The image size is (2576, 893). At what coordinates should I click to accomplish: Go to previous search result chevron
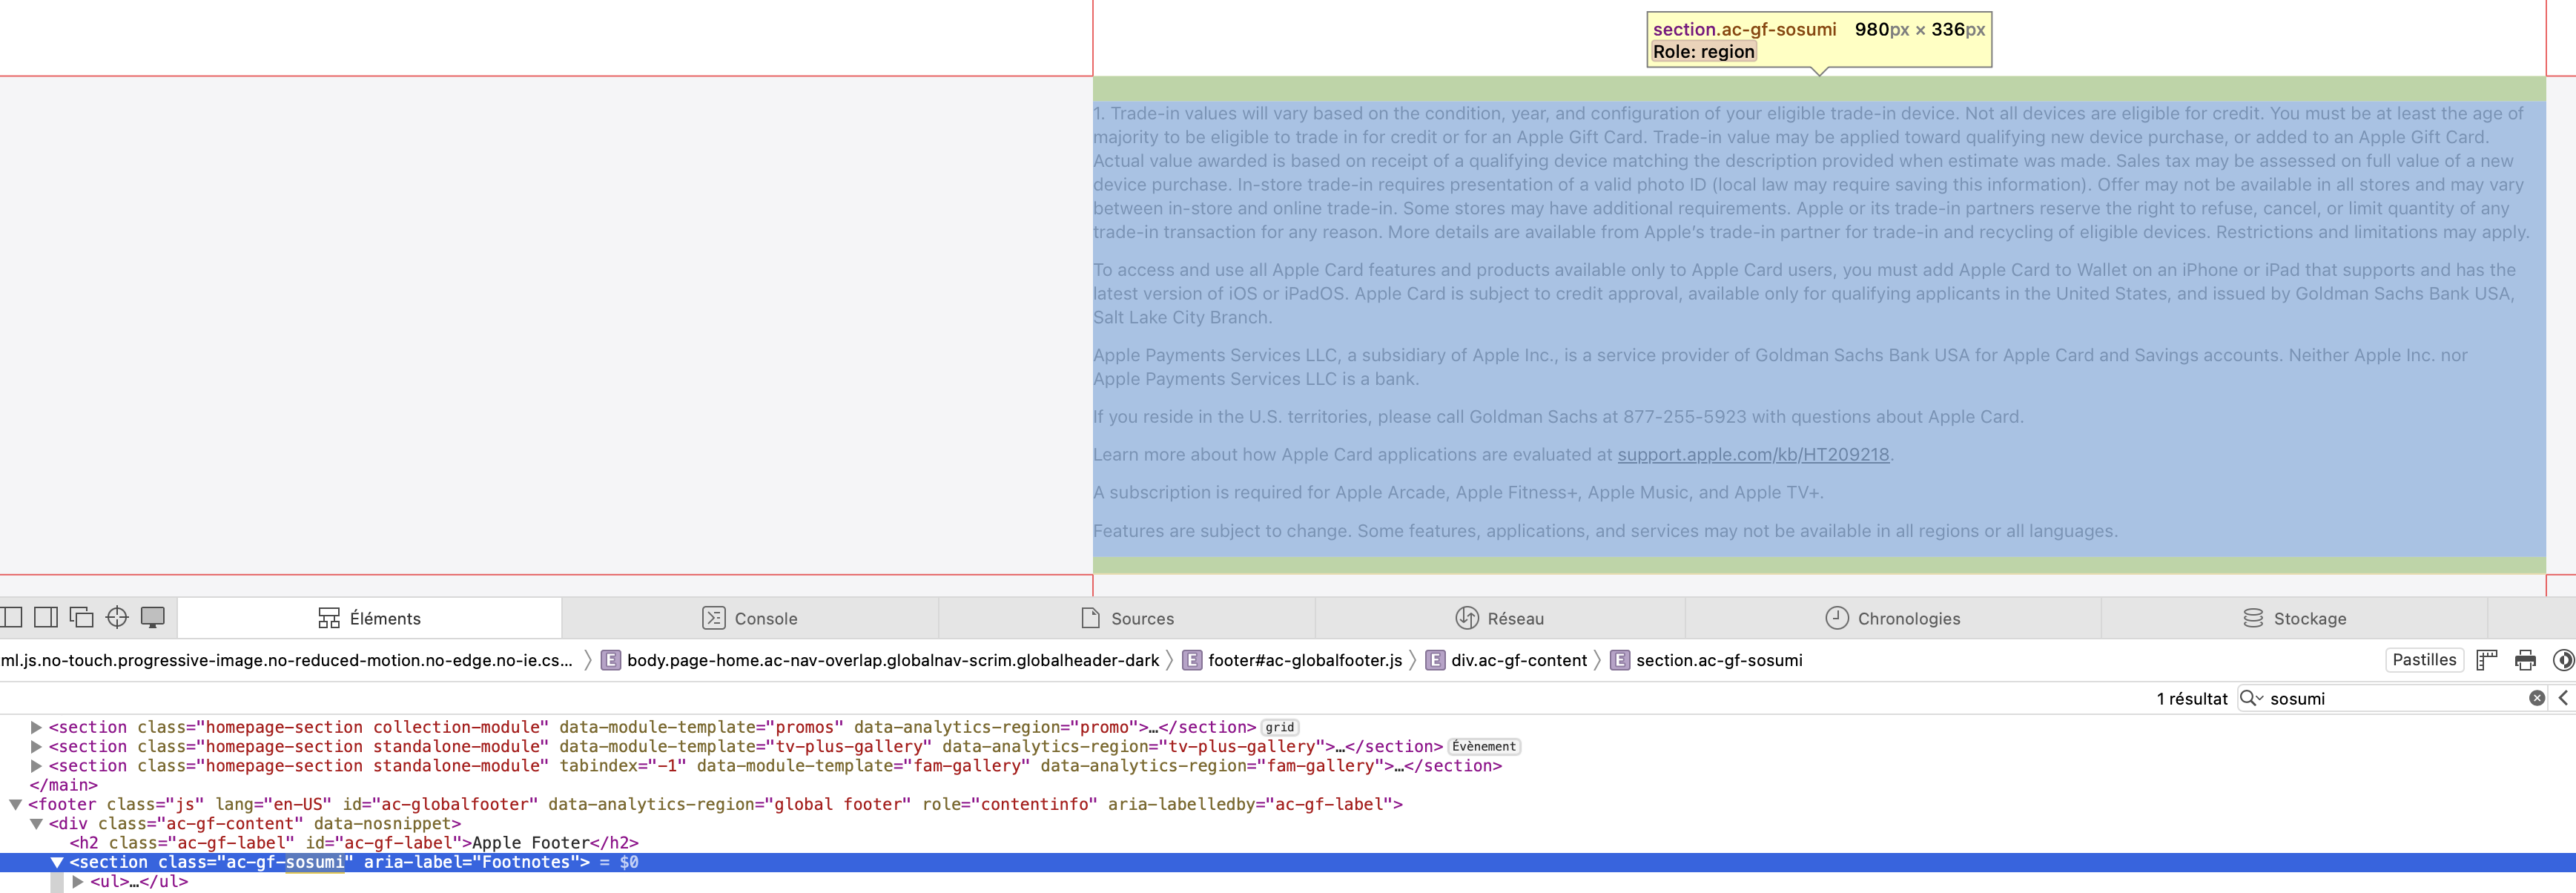[2563, 698]
